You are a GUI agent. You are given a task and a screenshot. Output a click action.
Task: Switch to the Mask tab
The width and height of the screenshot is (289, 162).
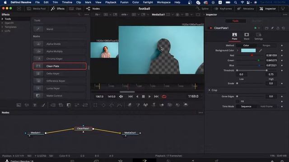(x=247, y=36)
